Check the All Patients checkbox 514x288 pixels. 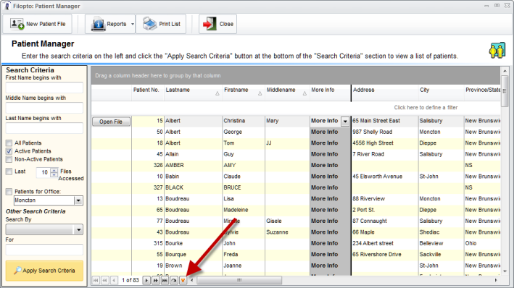(9, 143)
